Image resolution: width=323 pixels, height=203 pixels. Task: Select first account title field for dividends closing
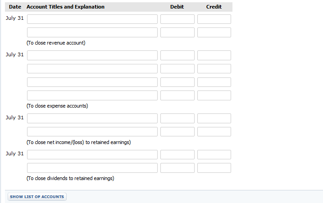pyautogui.click(x=92, y=155)
